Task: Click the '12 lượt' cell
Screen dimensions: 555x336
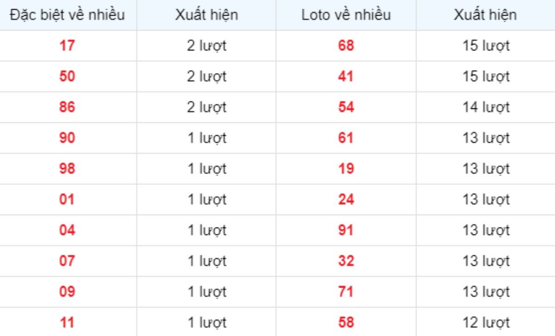Action: click(x=486, y=323)
